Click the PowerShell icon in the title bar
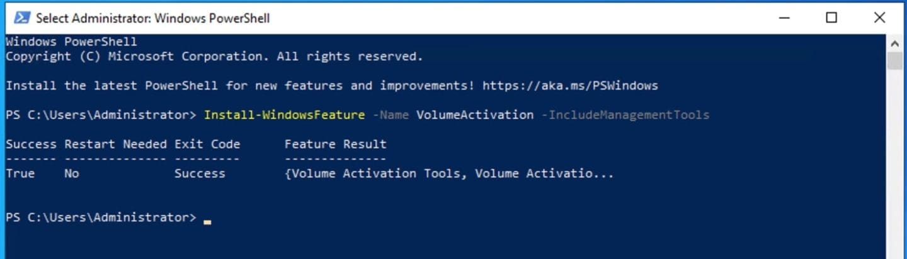Viewport: 907px width, 259px height. click(22, 18)
